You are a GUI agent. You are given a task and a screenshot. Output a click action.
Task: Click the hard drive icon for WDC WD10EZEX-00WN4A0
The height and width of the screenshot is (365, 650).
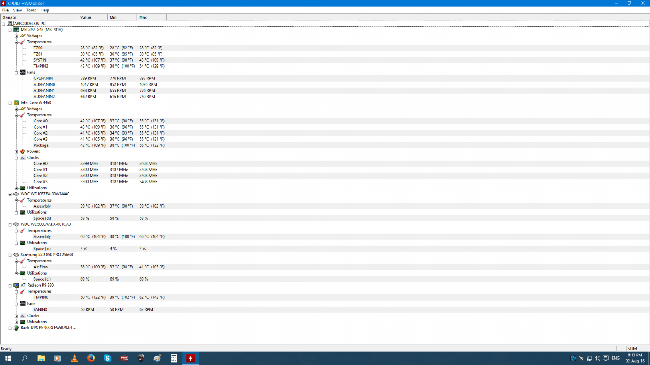coord(16,194)
